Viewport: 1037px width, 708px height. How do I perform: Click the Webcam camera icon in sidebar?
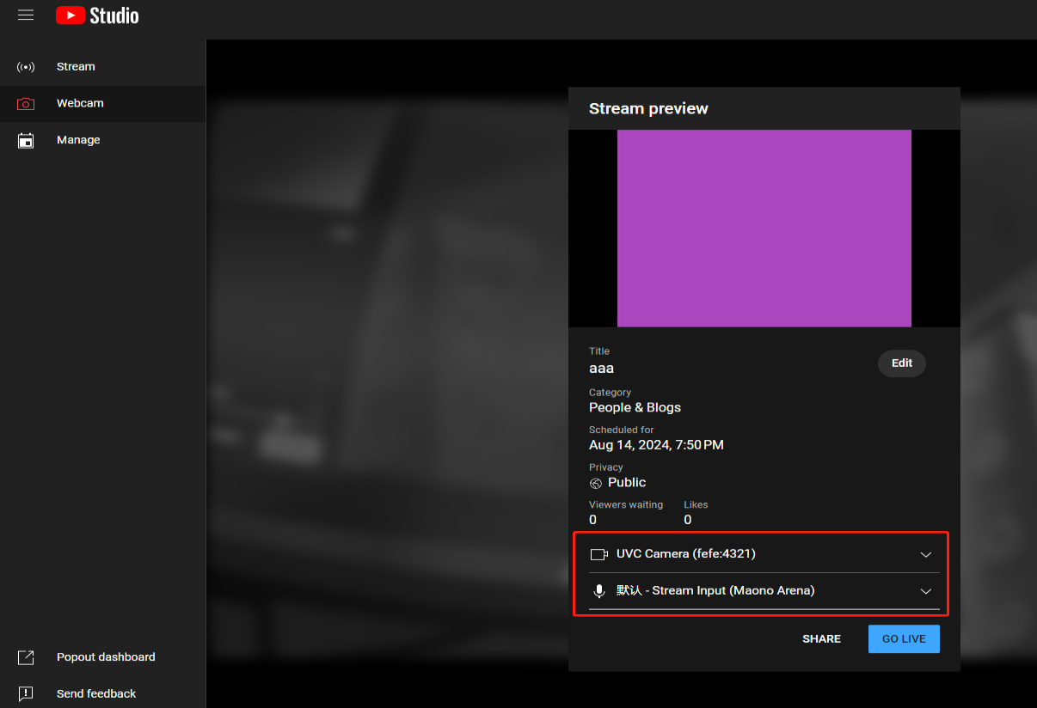click(x=26, y=104)
